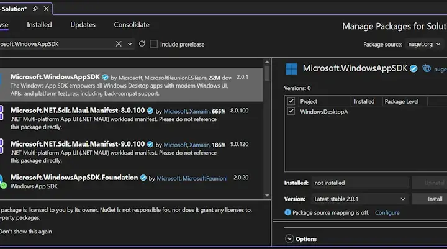Viewport: 447px width, 249px height.
Task: Click the Installed column header
Action: [364, 102]
